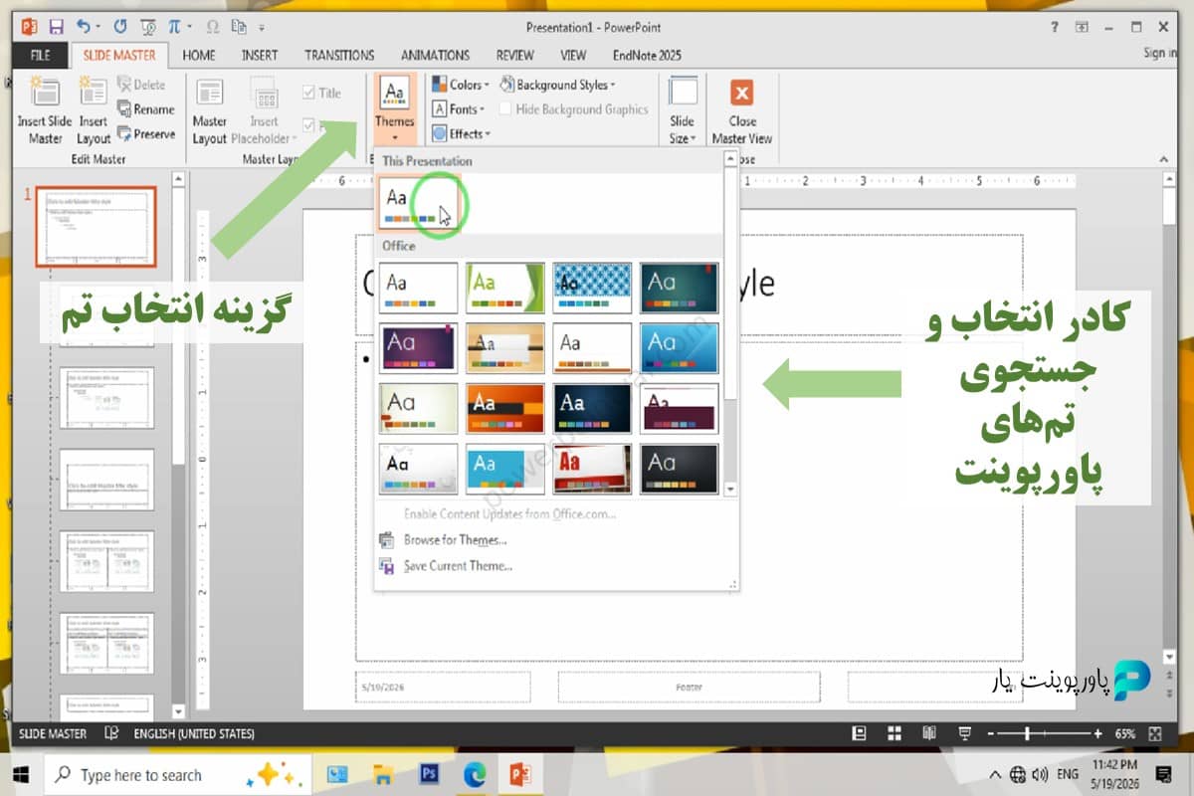The width and height of the screenshot is (1194, 796).
Task: Select master slide thumbnail numbered 1
Action: pyautogui.click(x=97, y=227)
